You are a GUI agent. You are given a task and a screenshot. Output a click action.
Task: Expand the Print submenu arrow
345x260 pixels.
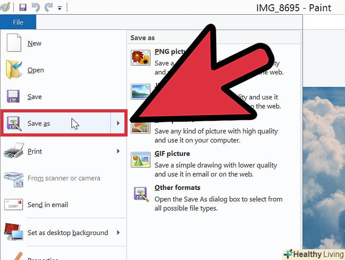coord(118,151)
